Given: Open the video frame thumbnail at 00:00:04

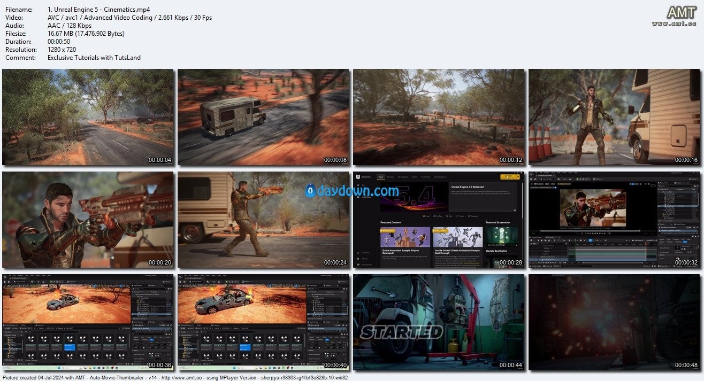Looking at the screenshot, I should point(88,117).
